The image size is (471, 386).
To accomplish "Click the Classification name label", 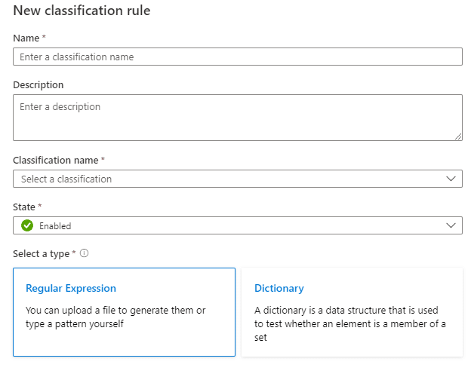I will click(56, 160).
